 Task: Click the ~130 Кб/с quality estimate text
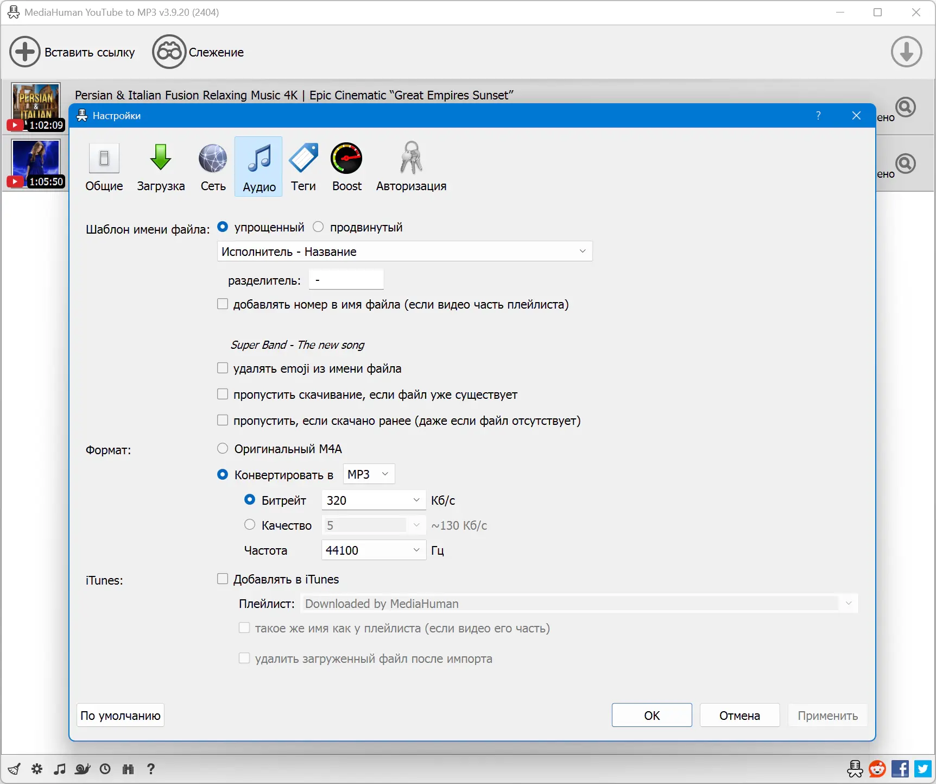point(459,525)
